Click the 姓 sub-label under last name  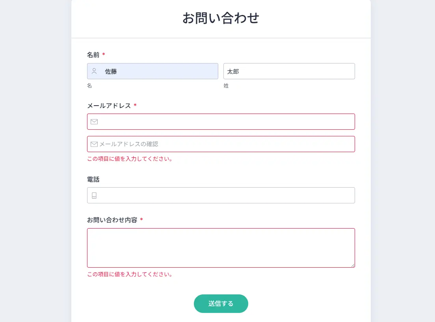[x=226, y=86]
